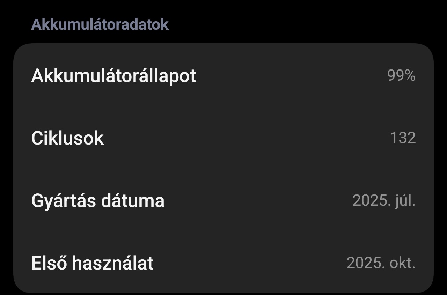
Task: Tap the 132 cycle count value
Action: (403, 138)
